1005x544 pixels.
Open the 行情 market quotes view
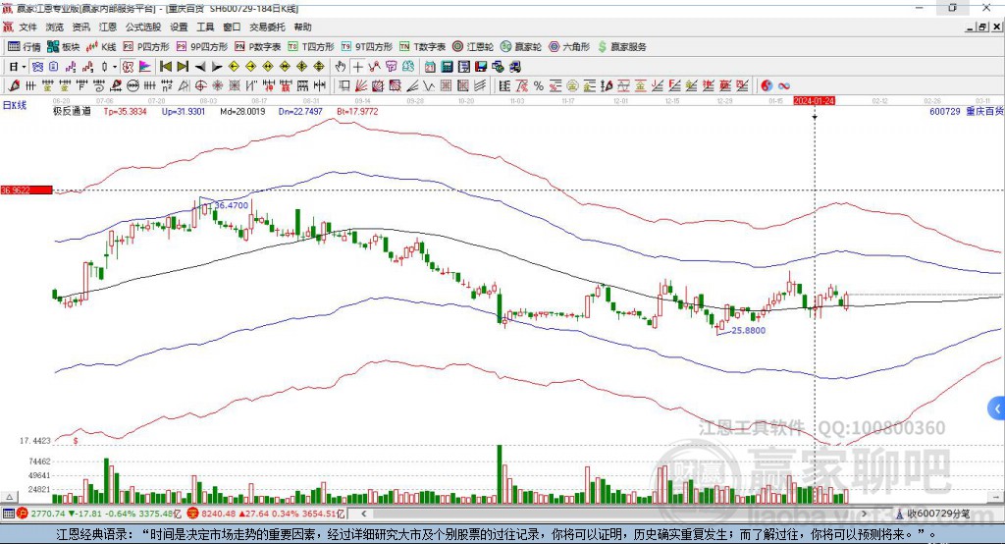[x=24, y=47]
